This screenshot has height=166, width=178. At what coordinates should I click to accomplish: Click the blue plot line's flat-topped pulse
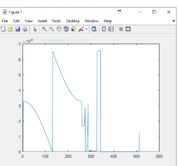point(99,51)
